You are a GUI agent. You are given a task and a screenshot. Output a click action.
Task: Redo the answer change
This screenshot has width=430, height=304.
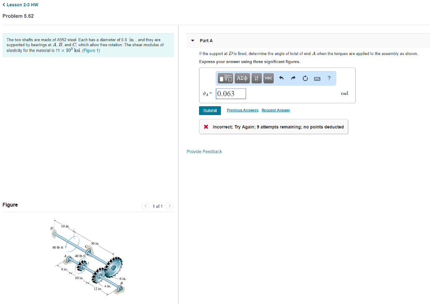293,78
